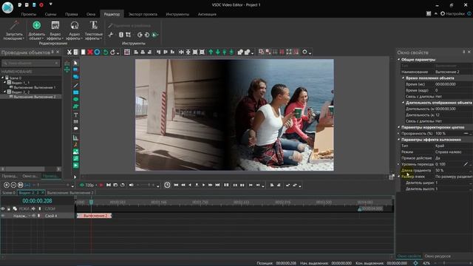Open Настройки at top right
The image size is (473, 266).
click(x=452, y=13)
